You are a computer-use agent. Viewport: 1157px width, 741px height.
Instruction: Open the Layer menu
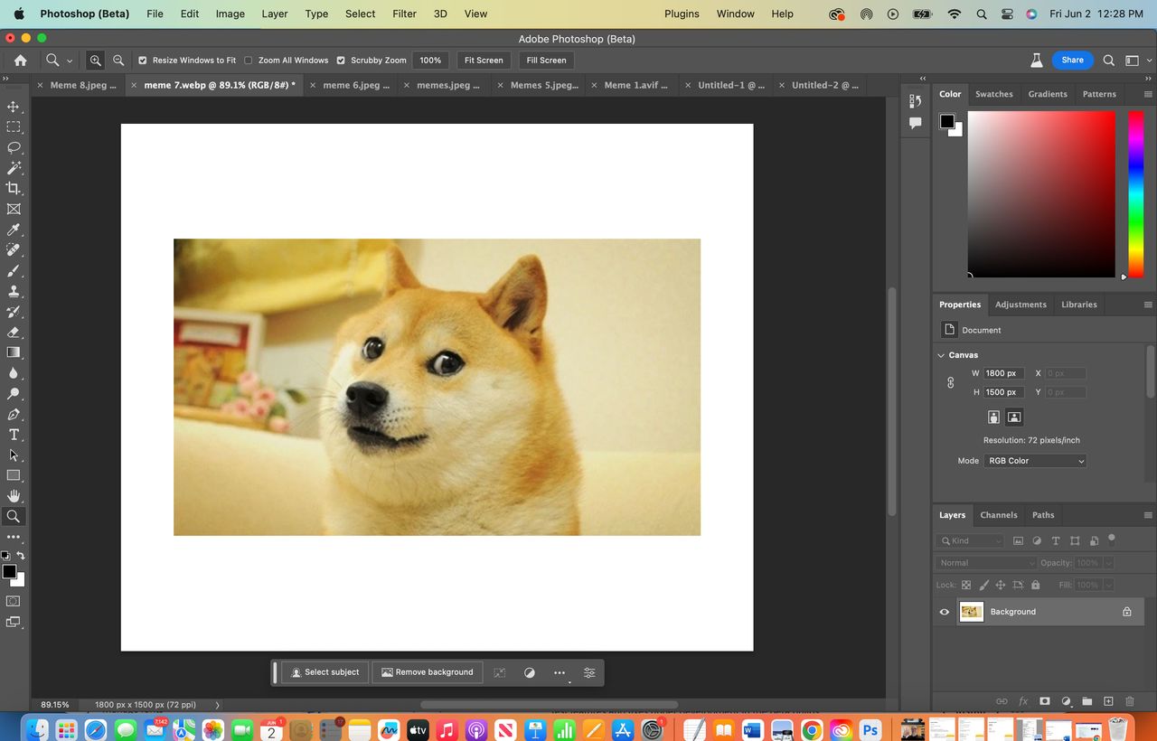(x=274, y=14)
